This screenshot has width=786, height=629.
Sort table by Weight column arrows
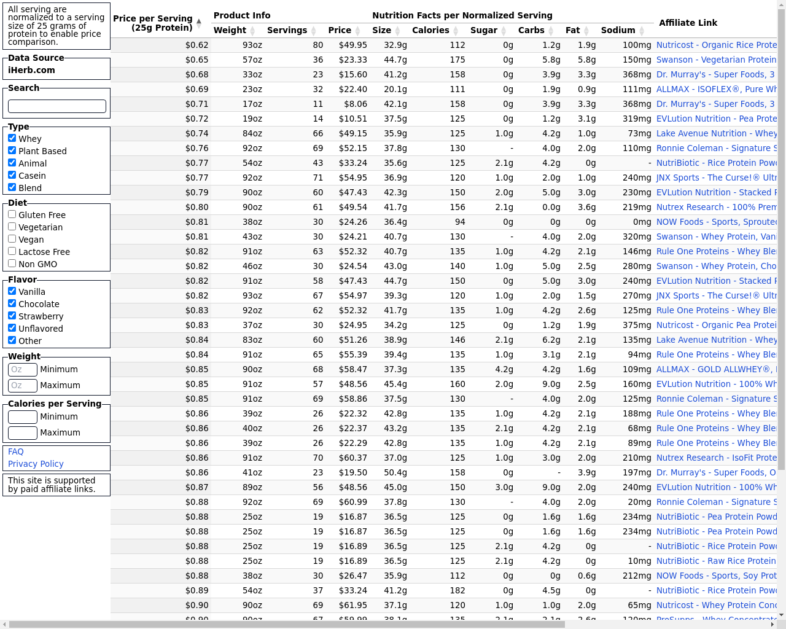point(252,31)
